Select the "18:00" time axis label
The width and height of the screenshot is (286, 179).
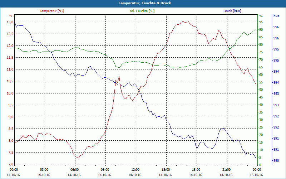coord(196,170)
